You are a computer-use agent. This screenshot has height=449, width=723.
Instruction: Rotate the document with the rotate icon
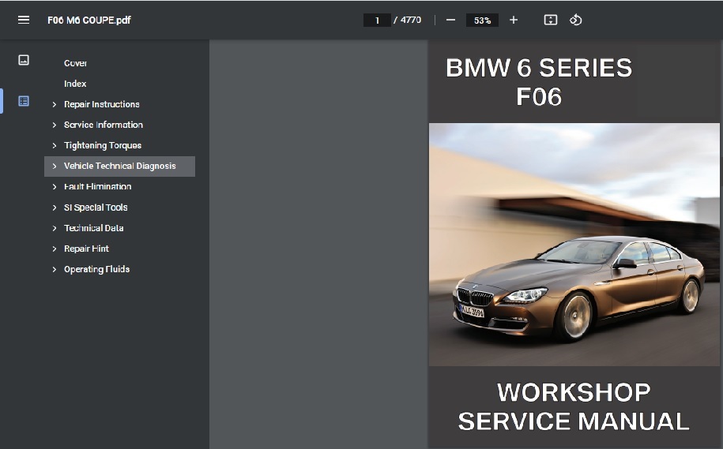[x=575, y=20]
